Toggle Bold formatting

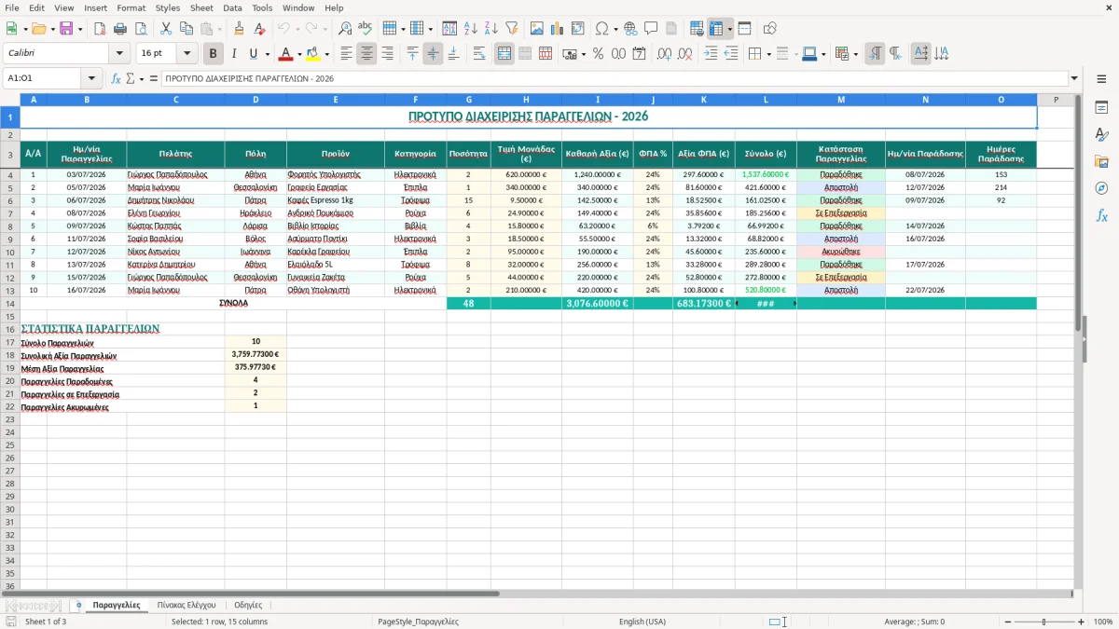click(x=214, y=54)
